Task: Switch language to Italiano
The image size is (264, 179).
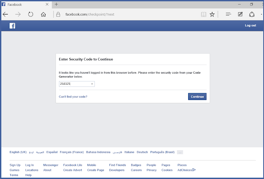Action: 129,152
